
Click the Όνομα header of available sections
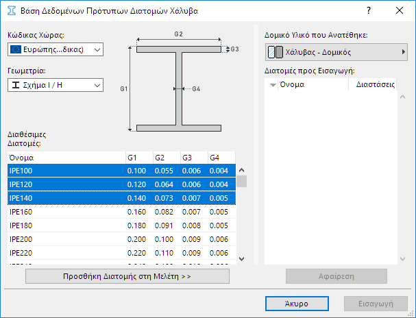[x=66, y=158]
